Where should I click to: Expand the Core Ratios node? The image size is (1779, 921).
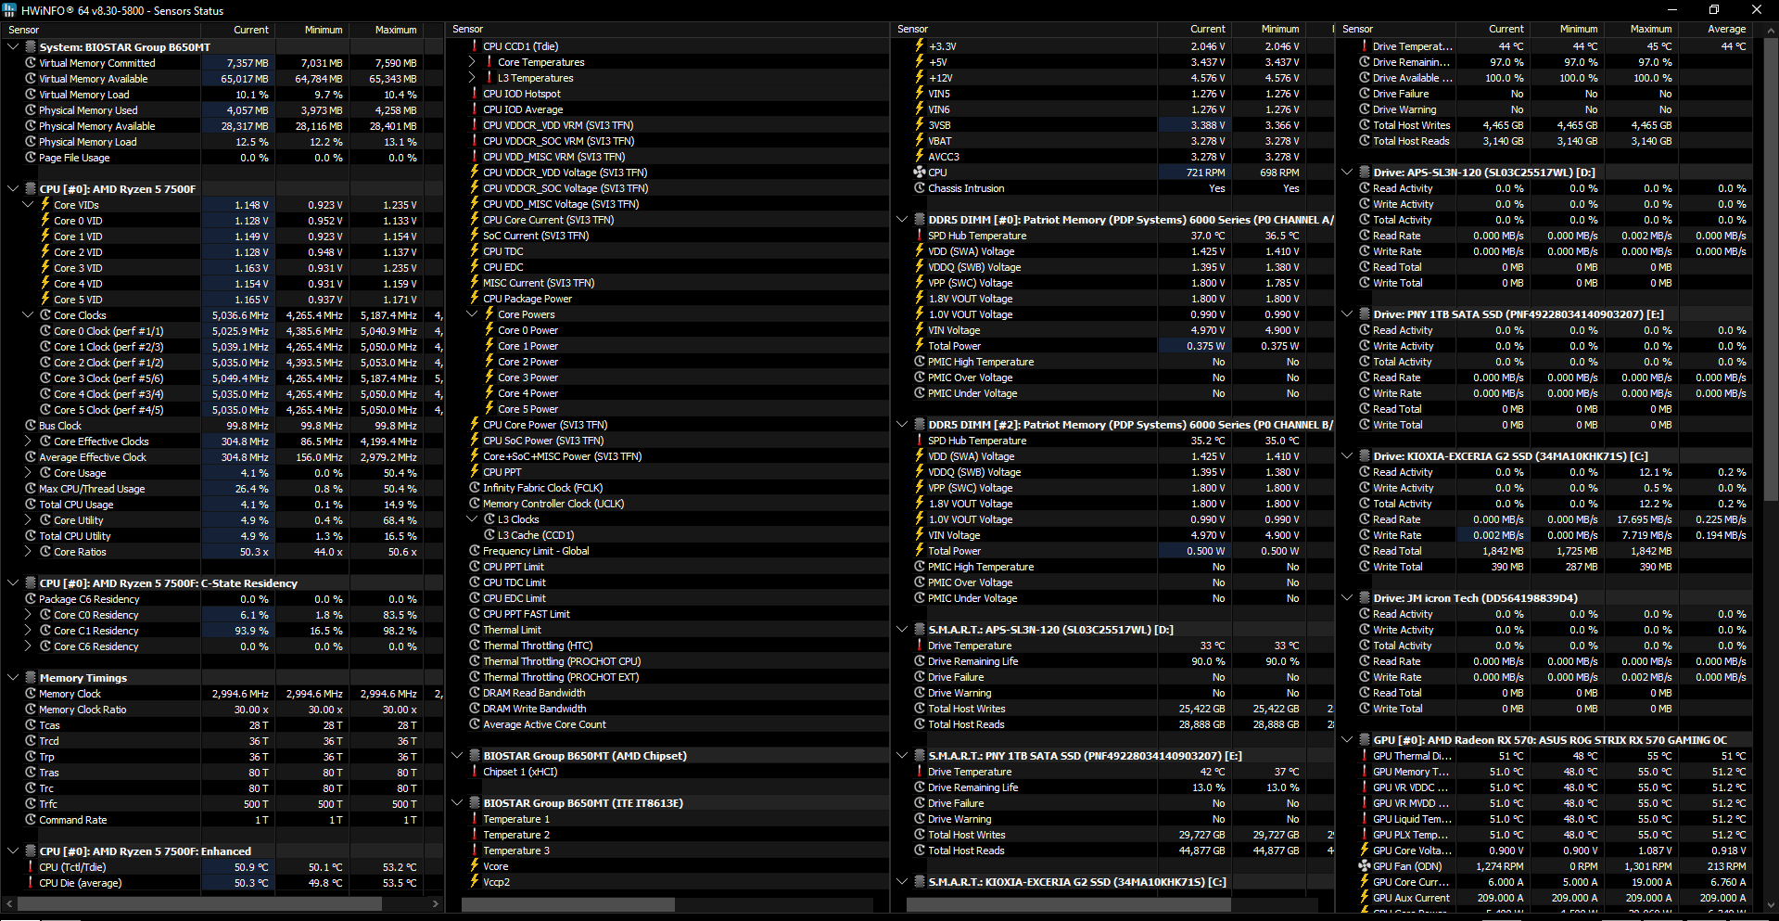pos(28,552)
